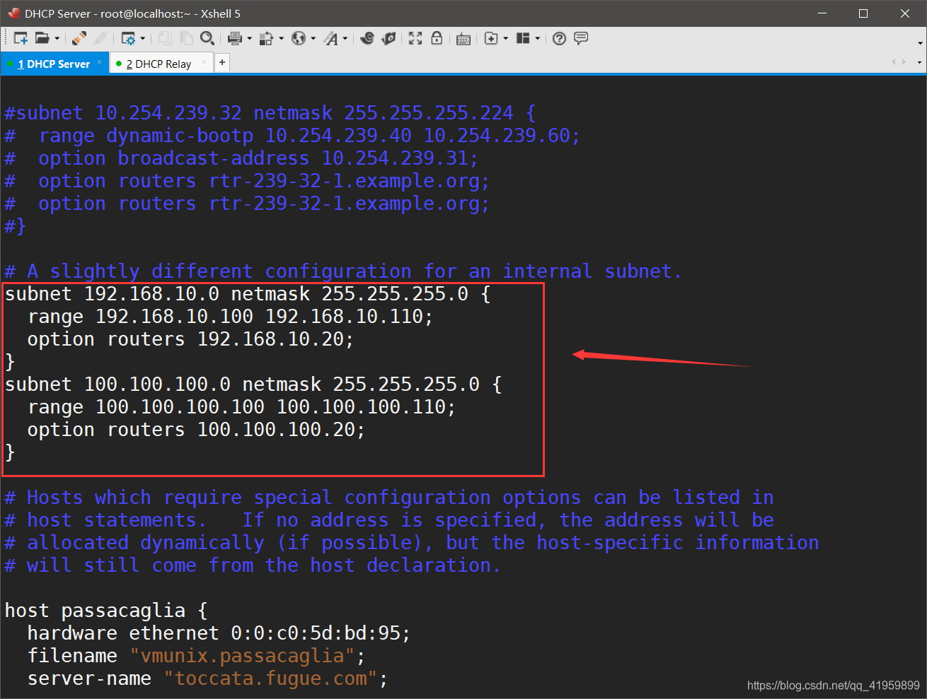Click the Xshell app icon in title bar
Viewport: 927px width, 699px height.
(x=13, y=13)
